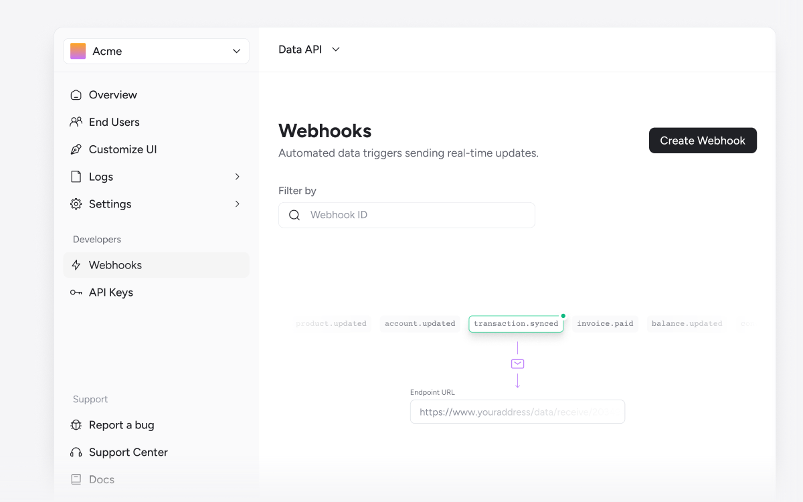Click the Docs book icon
The image size is (803, 502).
tap(76, 479)
